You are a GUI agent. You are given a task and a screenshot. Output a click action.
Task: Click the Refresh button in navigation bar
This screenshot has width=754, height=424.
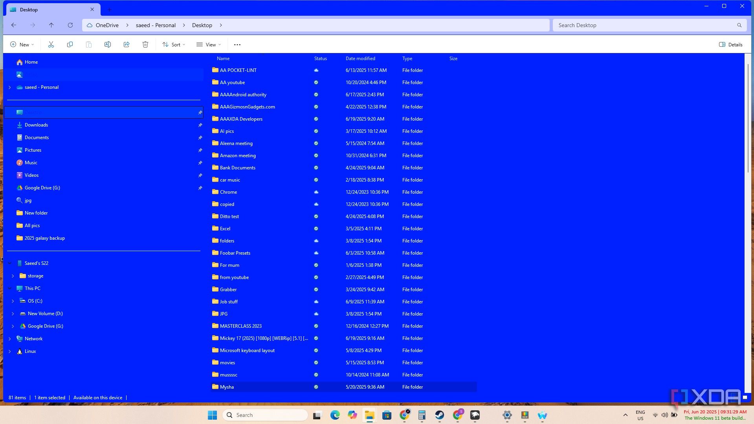[x=70, y=25]
